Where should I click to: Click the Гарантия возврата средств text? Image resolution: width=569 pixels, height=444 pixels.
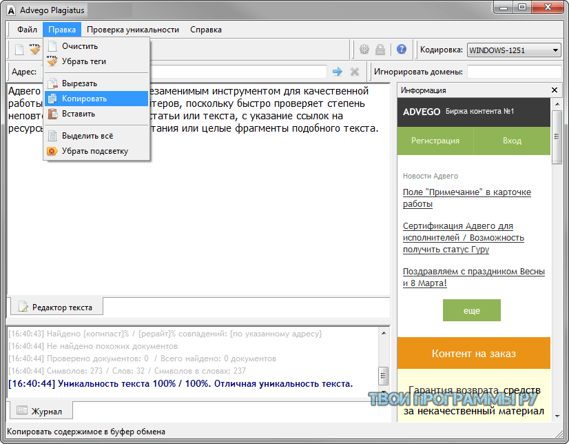tap(474, 391)
